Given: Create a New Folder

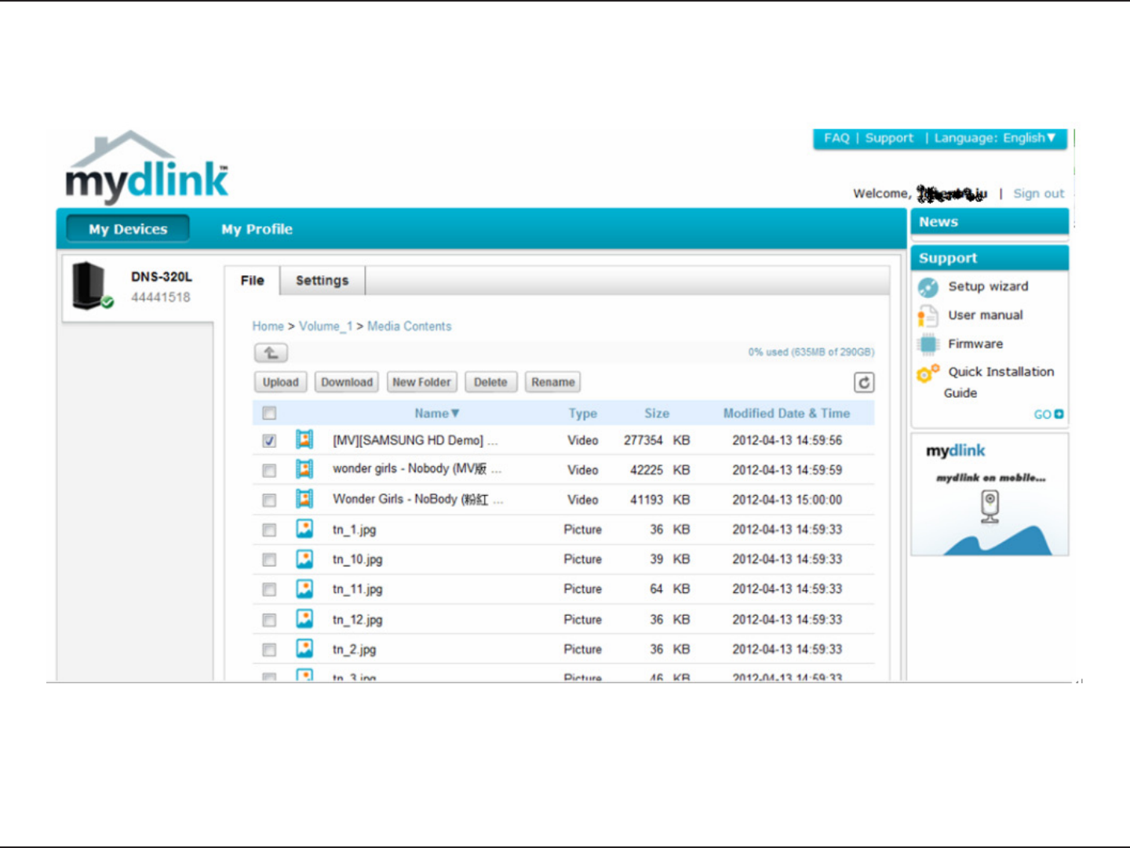Looking at the screenshot, I should [421, 382].
